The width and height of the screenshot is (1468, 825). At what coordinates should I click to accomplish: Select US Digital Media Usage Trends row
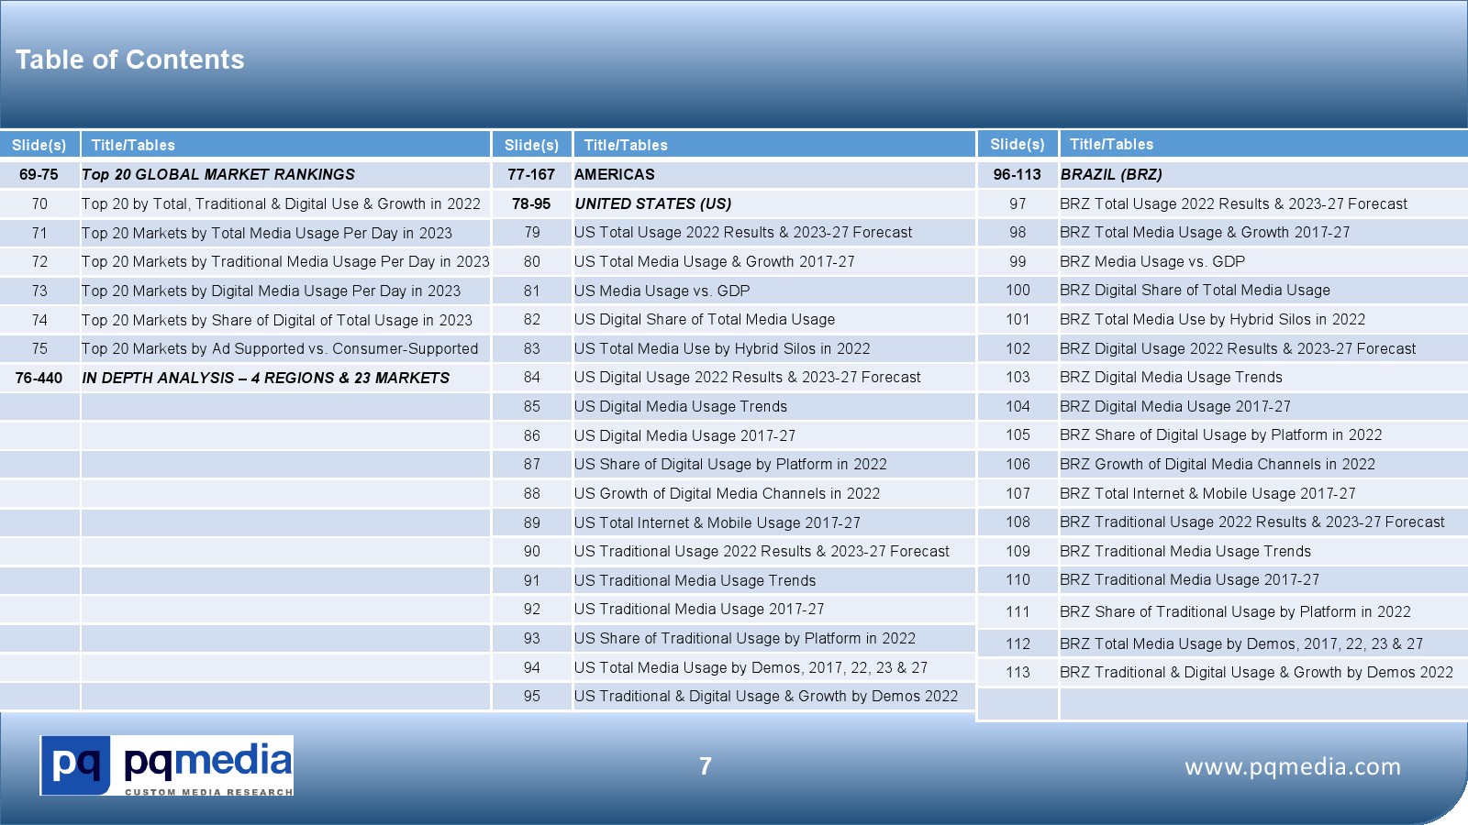pyautogui.click(x=680, y=406)
